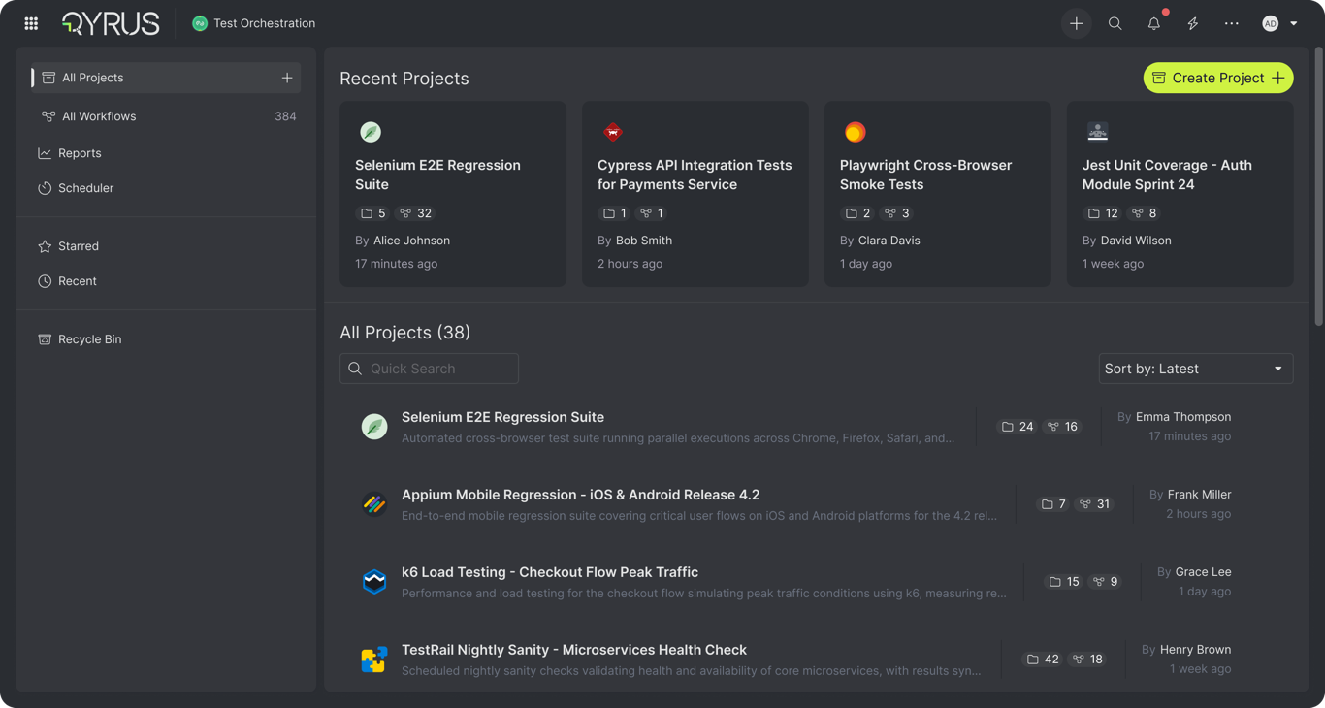Viewport: 1325px width, 708px height.
Task: Click Henry Brown author name
Action: click(1195, 650)
